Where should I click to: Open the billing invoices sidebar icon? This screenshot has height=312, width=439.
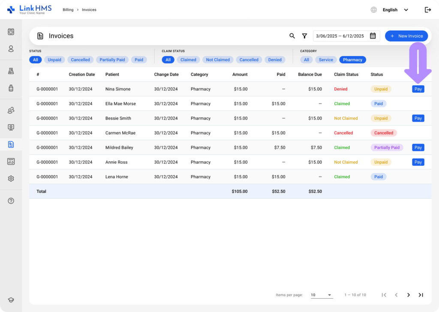[x=11, y=144]
